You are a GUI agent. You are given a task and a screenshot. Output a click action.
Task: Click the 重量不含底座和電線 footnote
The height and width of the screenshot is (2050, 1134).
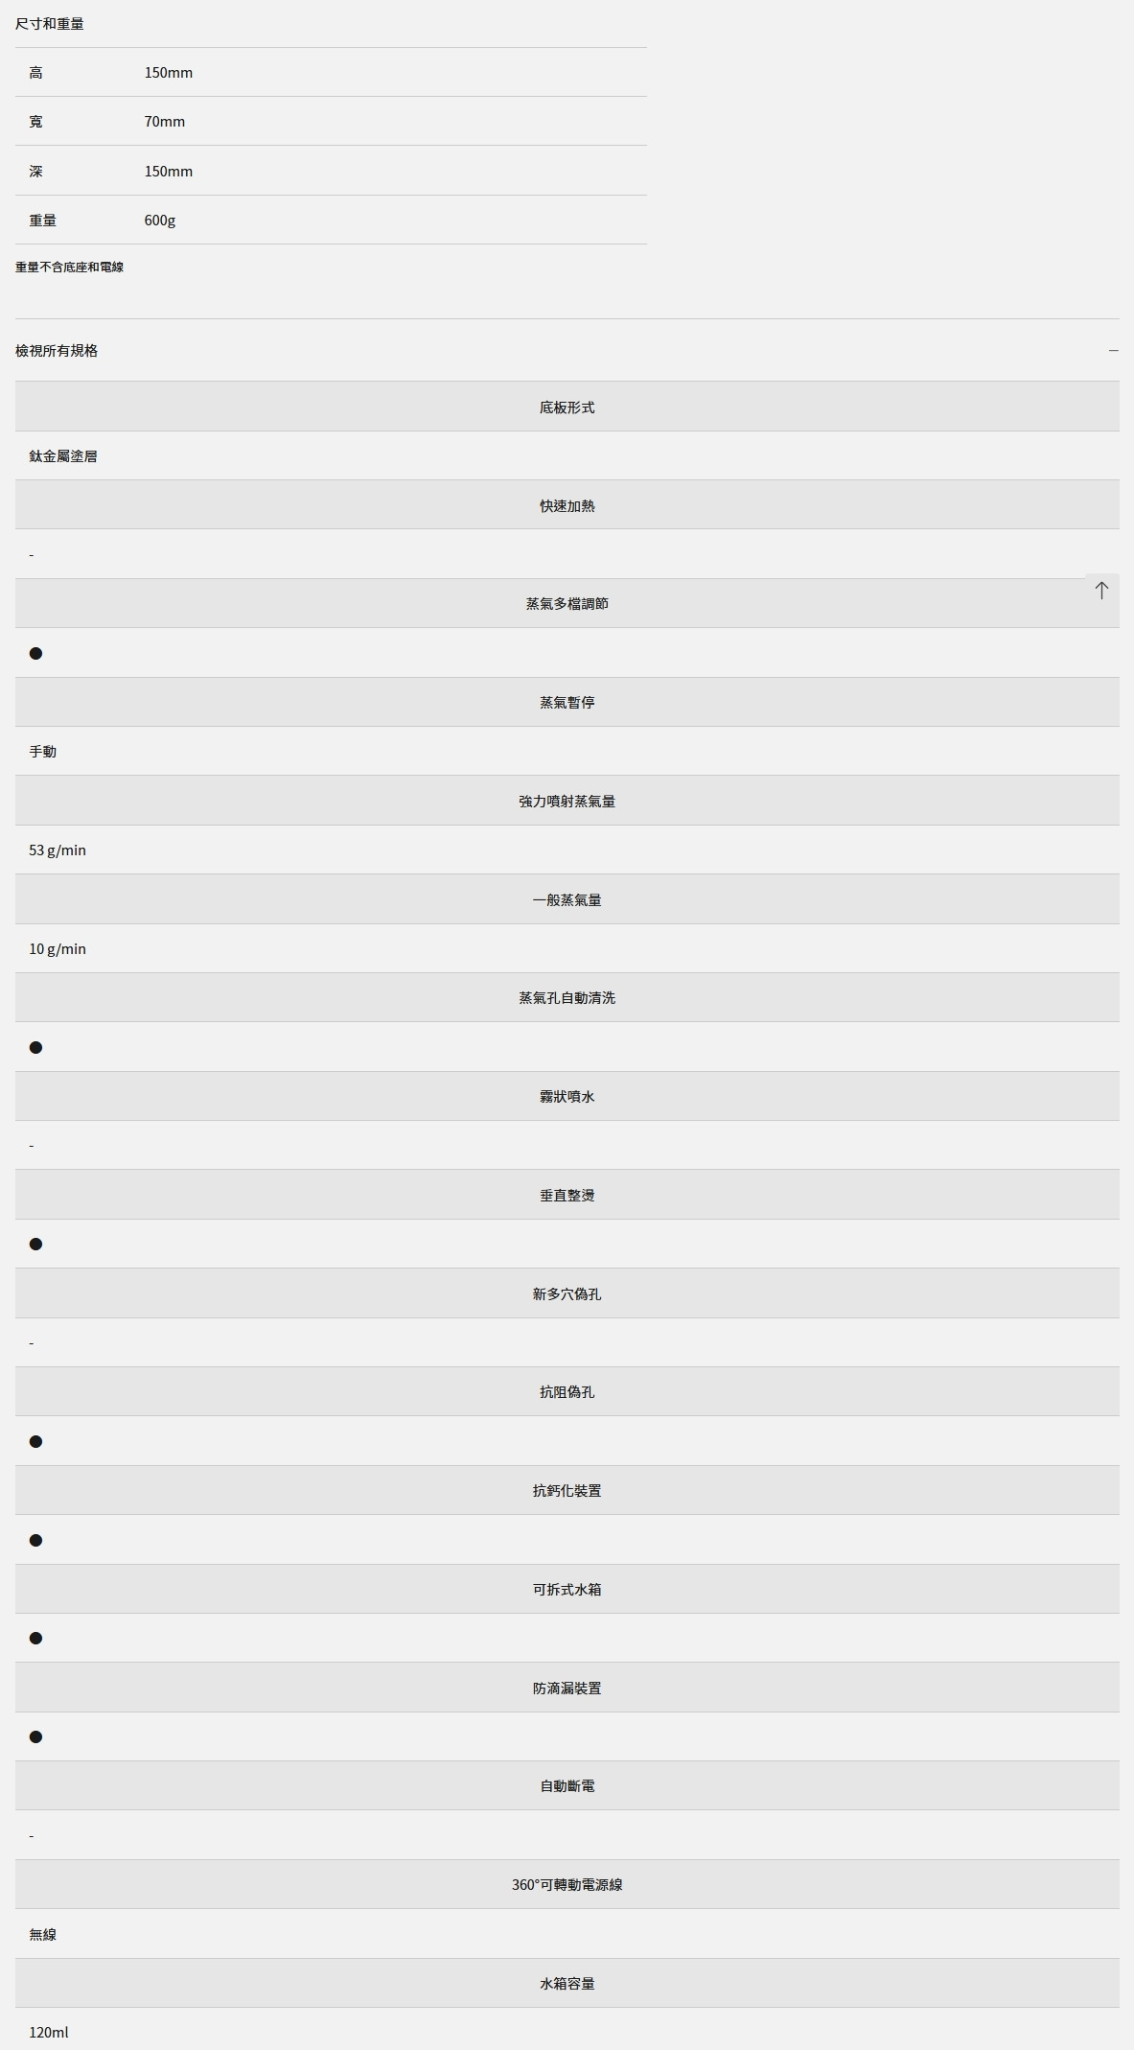[69, 268]
